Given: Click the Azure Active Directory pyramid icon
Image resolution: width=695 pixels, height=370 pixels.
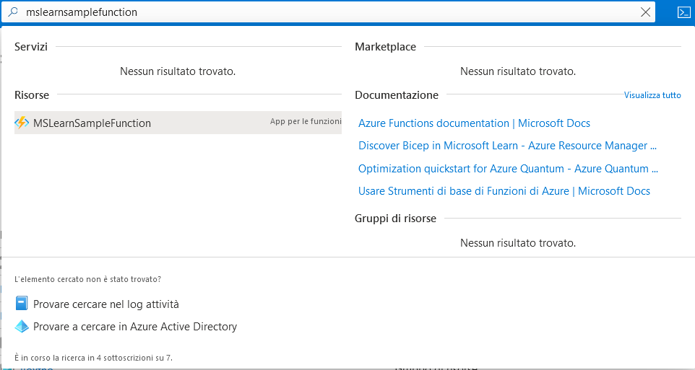Looking at the screenshot, I should pos(22,327).
